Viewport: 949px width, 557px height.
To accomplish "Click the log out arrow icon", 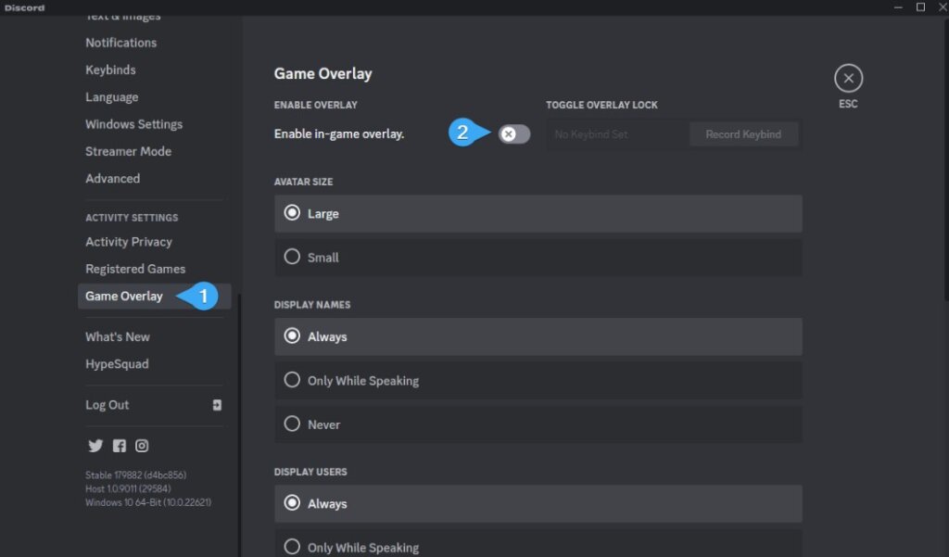I will pos(217,405).
